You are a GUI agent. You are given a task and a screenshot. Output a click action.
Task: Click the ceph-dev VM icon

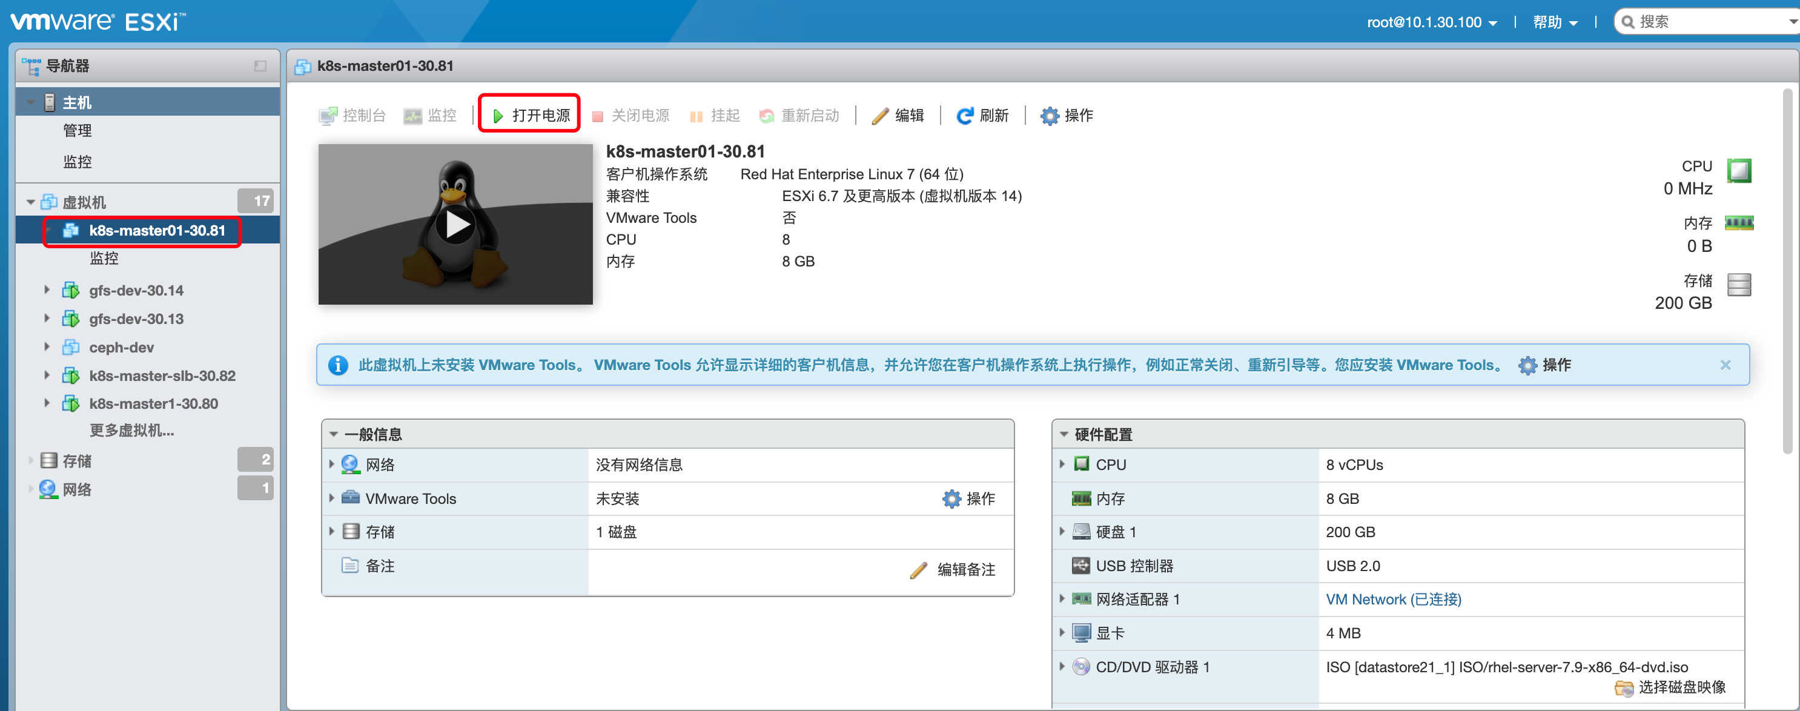click(71, 347)
